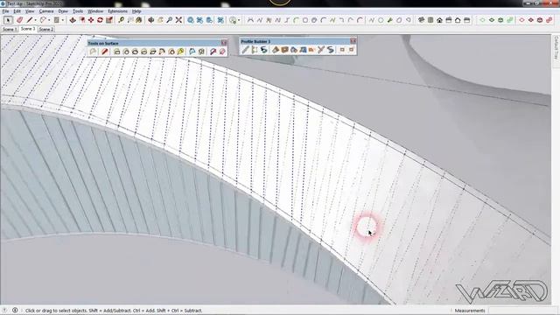The height and width of the screenshot is (315, 560).
Task: Click the first red diamond toolbar icon
Action: coord(521,20)
